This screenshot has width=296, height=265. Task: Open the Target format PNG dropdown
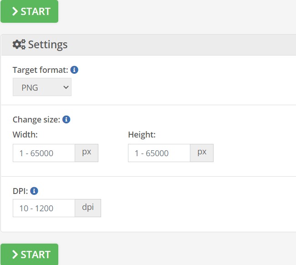pyautogui.click(x=42, y=87)
